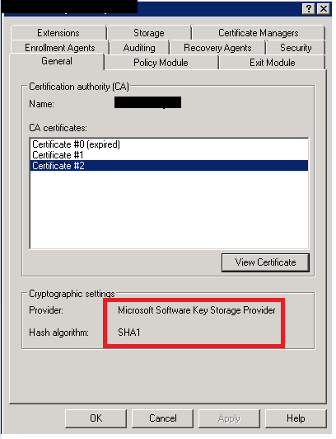Click the question mark help icon in title bar

click(x=308, y=9)
